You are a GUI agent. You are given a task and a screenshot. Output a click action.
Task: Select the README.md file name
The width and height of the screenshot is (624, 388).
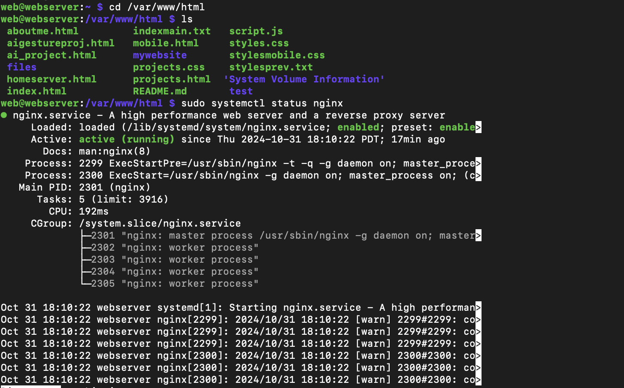(159, 91)
